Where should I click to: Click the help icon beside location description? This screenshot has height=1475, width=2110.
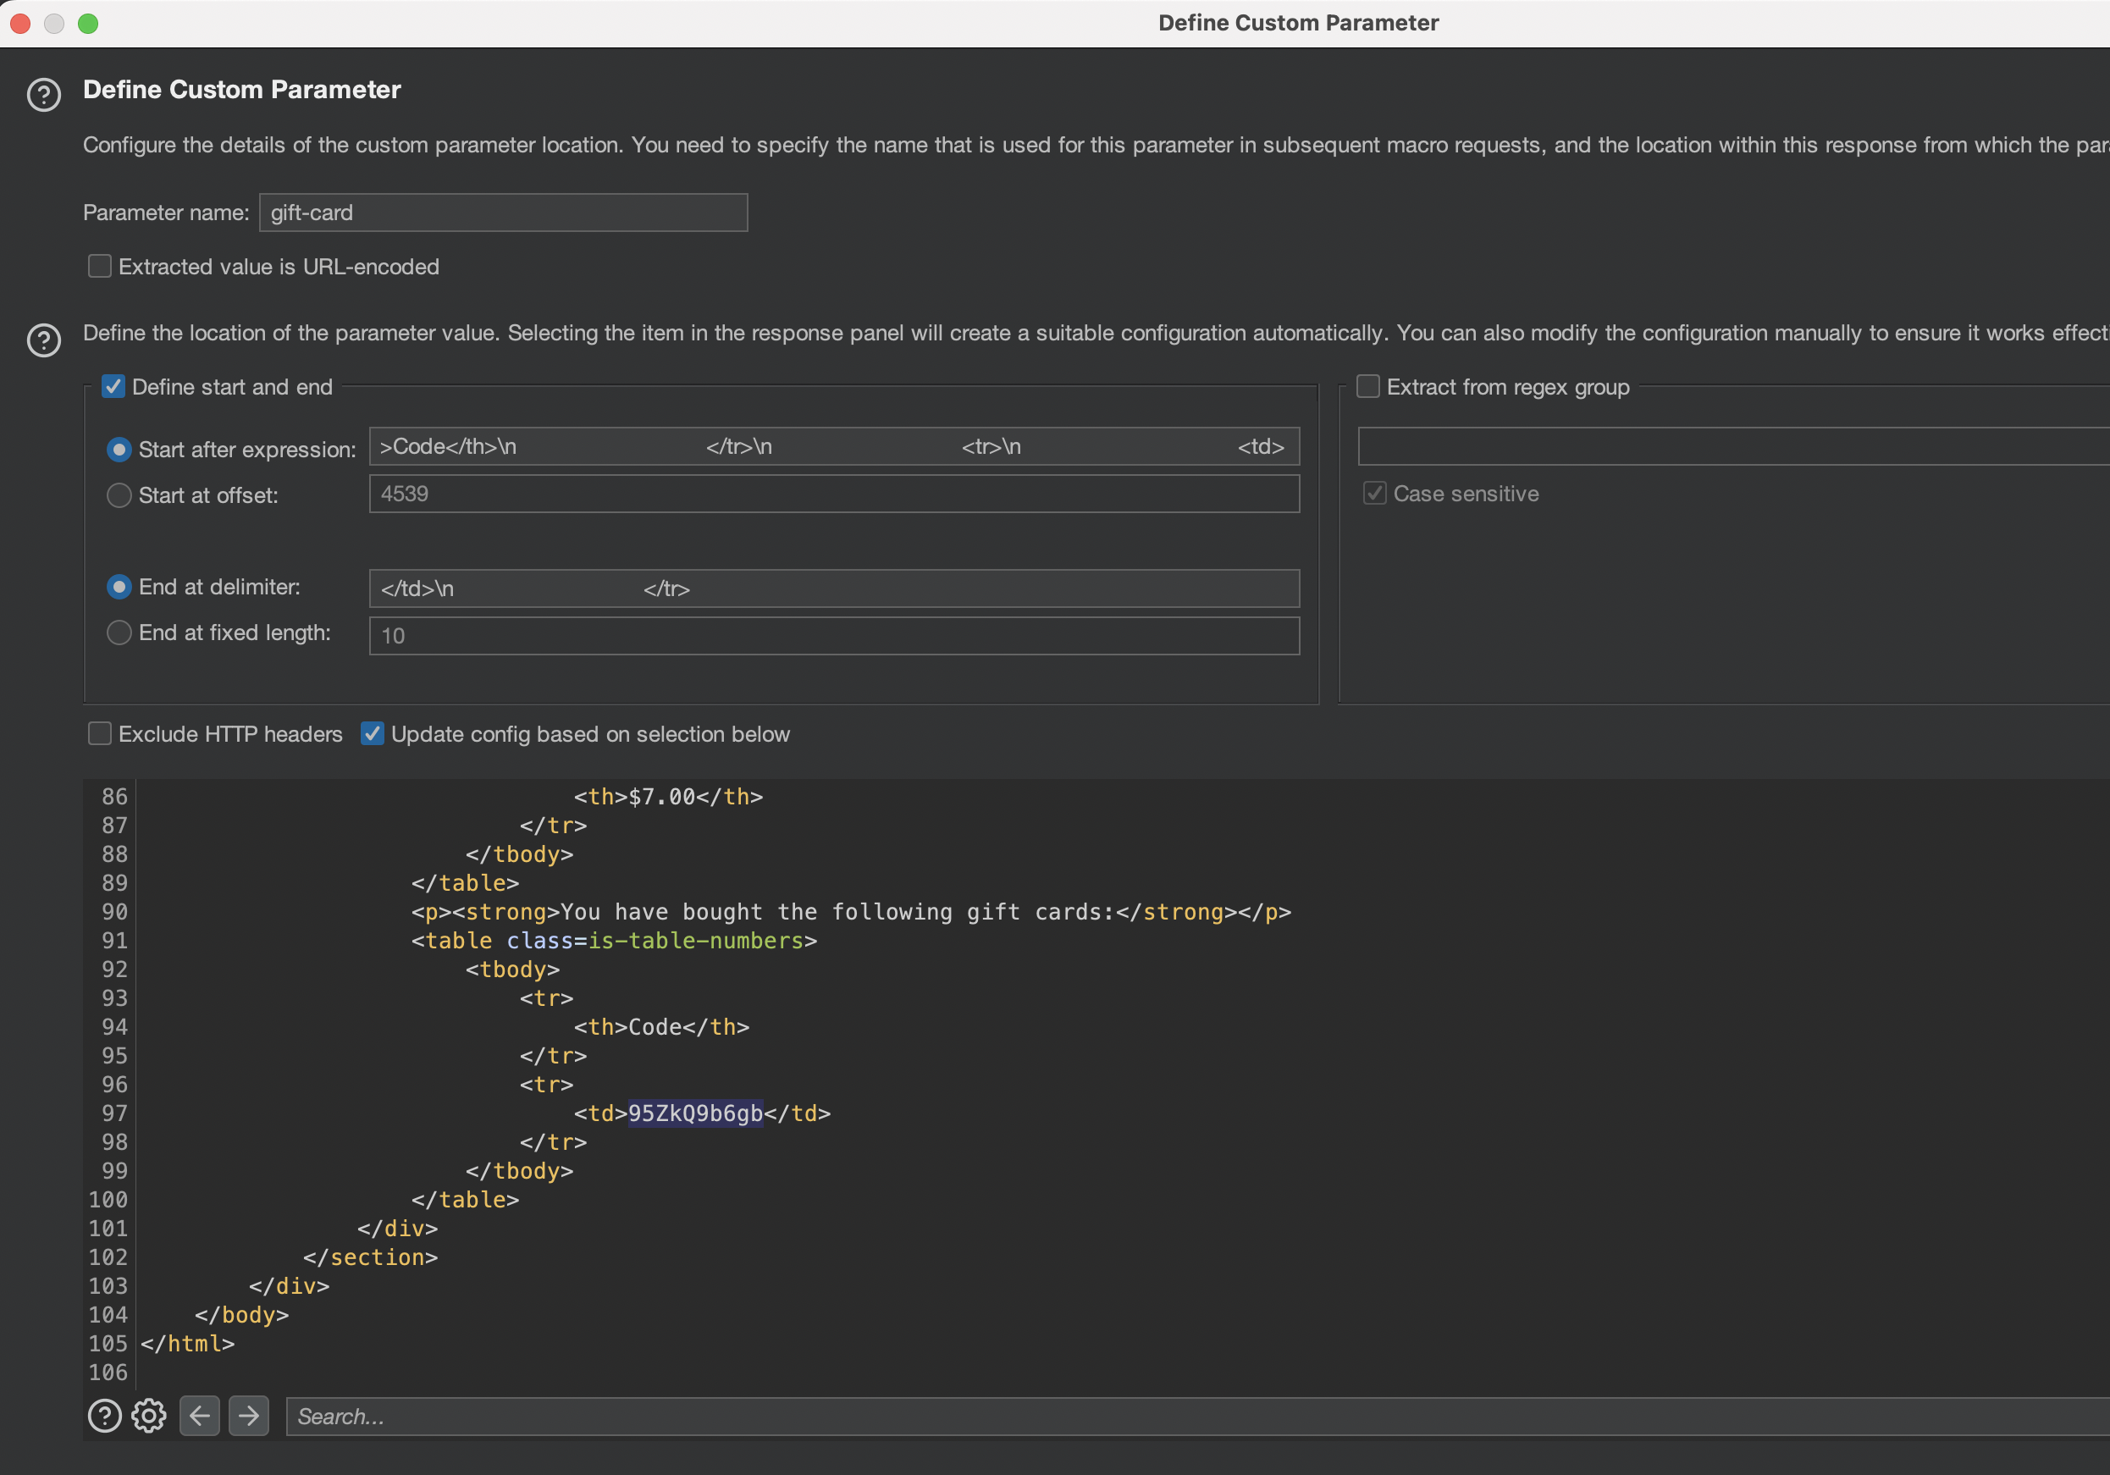44,340
